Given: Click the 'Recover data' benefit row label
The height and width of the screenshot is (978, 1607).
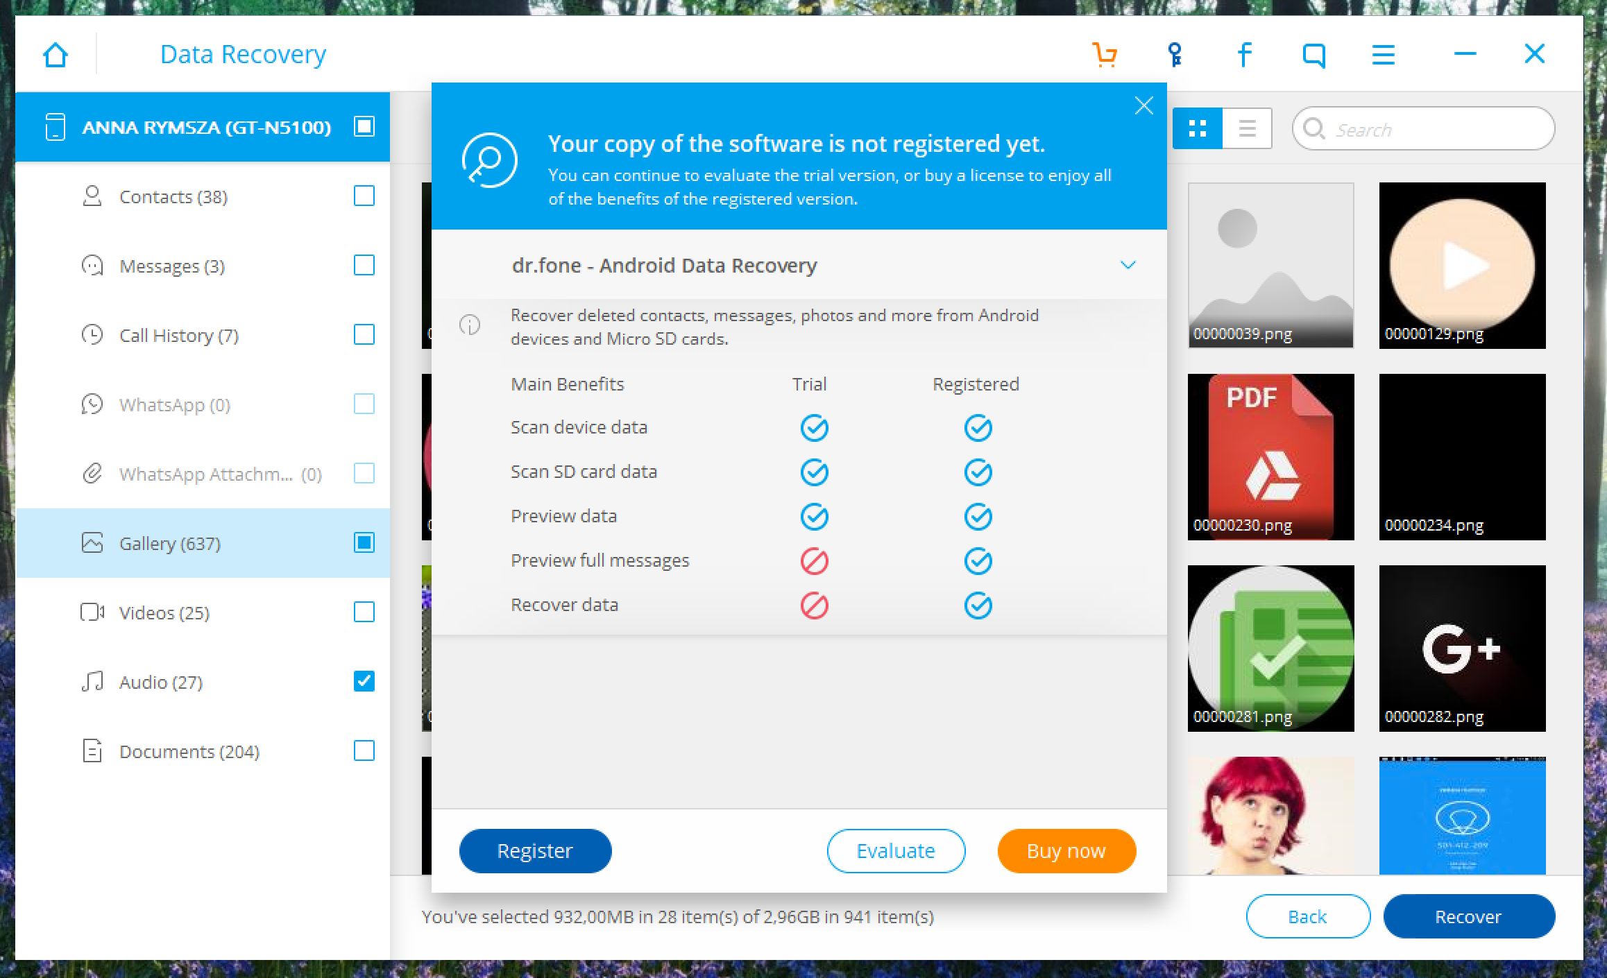Looking at the screenshot, I should click(564, 605).
